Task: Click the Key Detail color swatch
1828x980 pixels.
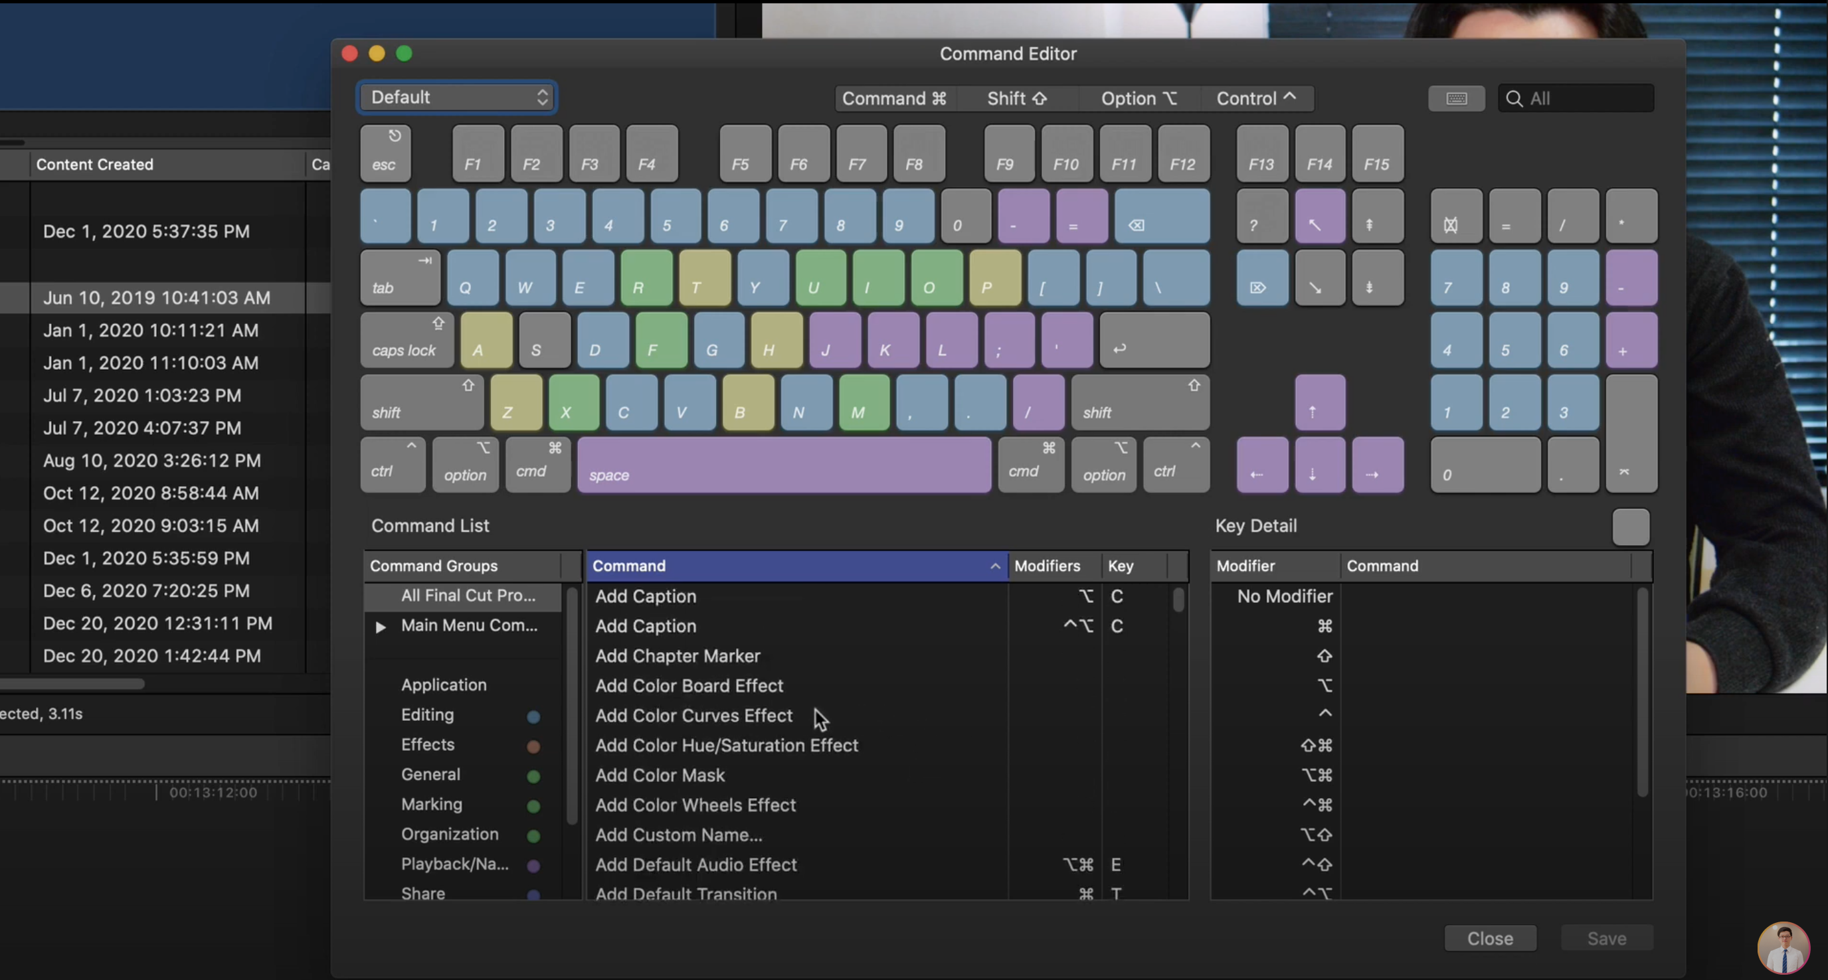Action: (1630, 527)
